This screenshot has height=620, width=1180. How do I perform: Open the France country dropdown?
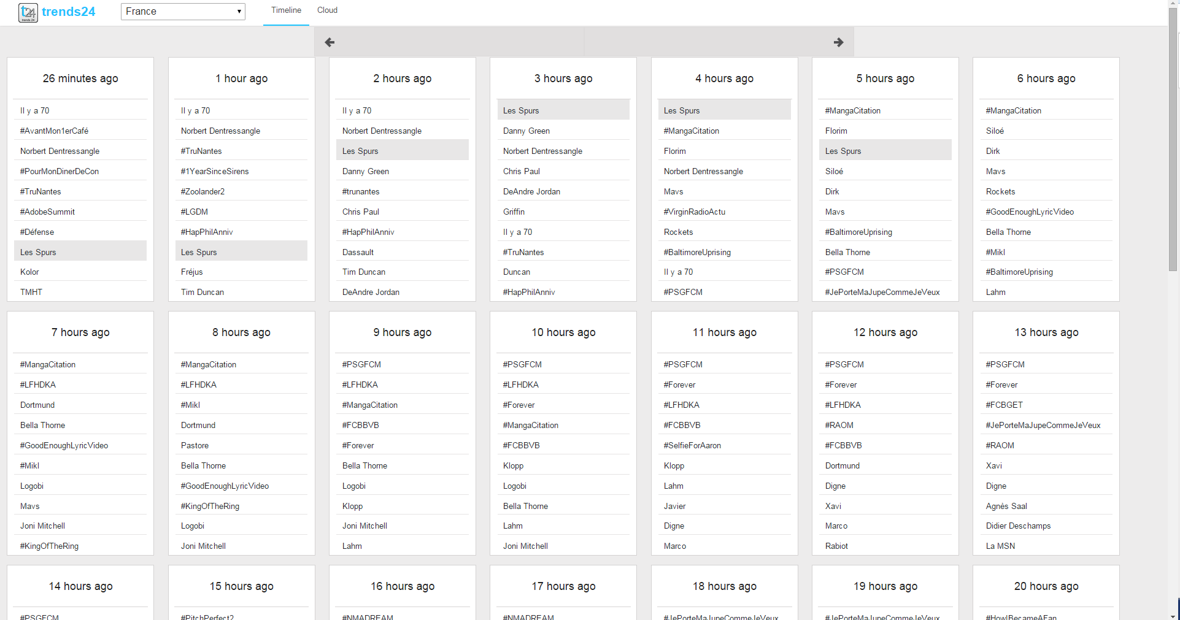pyautogui.click(x=183, y=12)
